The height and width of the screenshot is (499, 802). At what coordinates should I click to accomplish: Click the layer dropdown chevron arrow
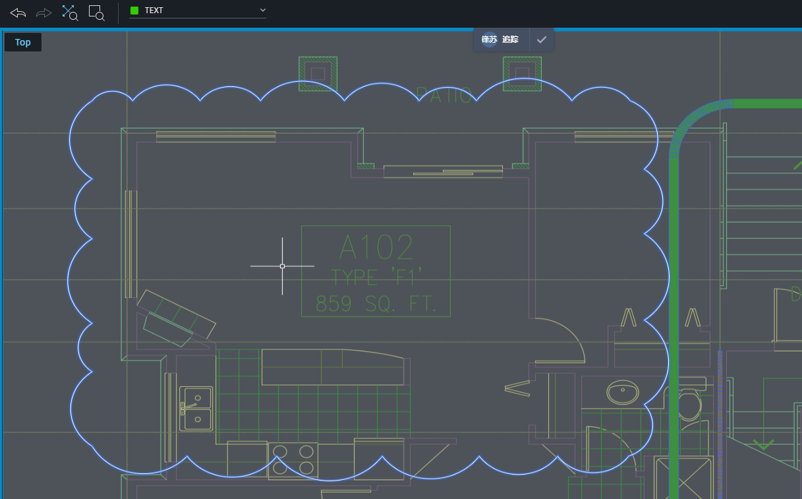pos(262,10)
